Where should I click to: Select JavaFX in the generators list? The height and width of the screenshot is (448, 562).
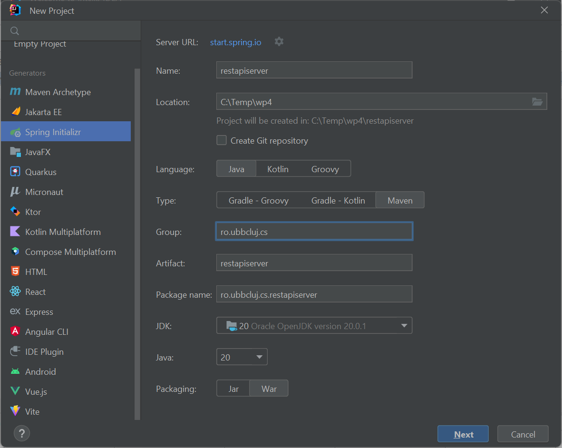pyautogui.click(x=66, y=152)
